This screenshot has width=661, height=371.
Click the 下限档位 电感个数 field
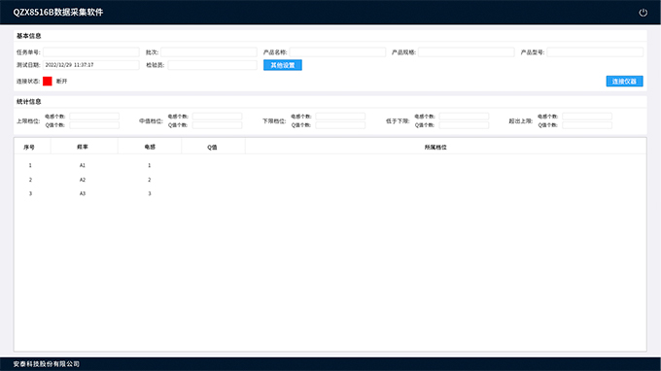coord(340,117)
